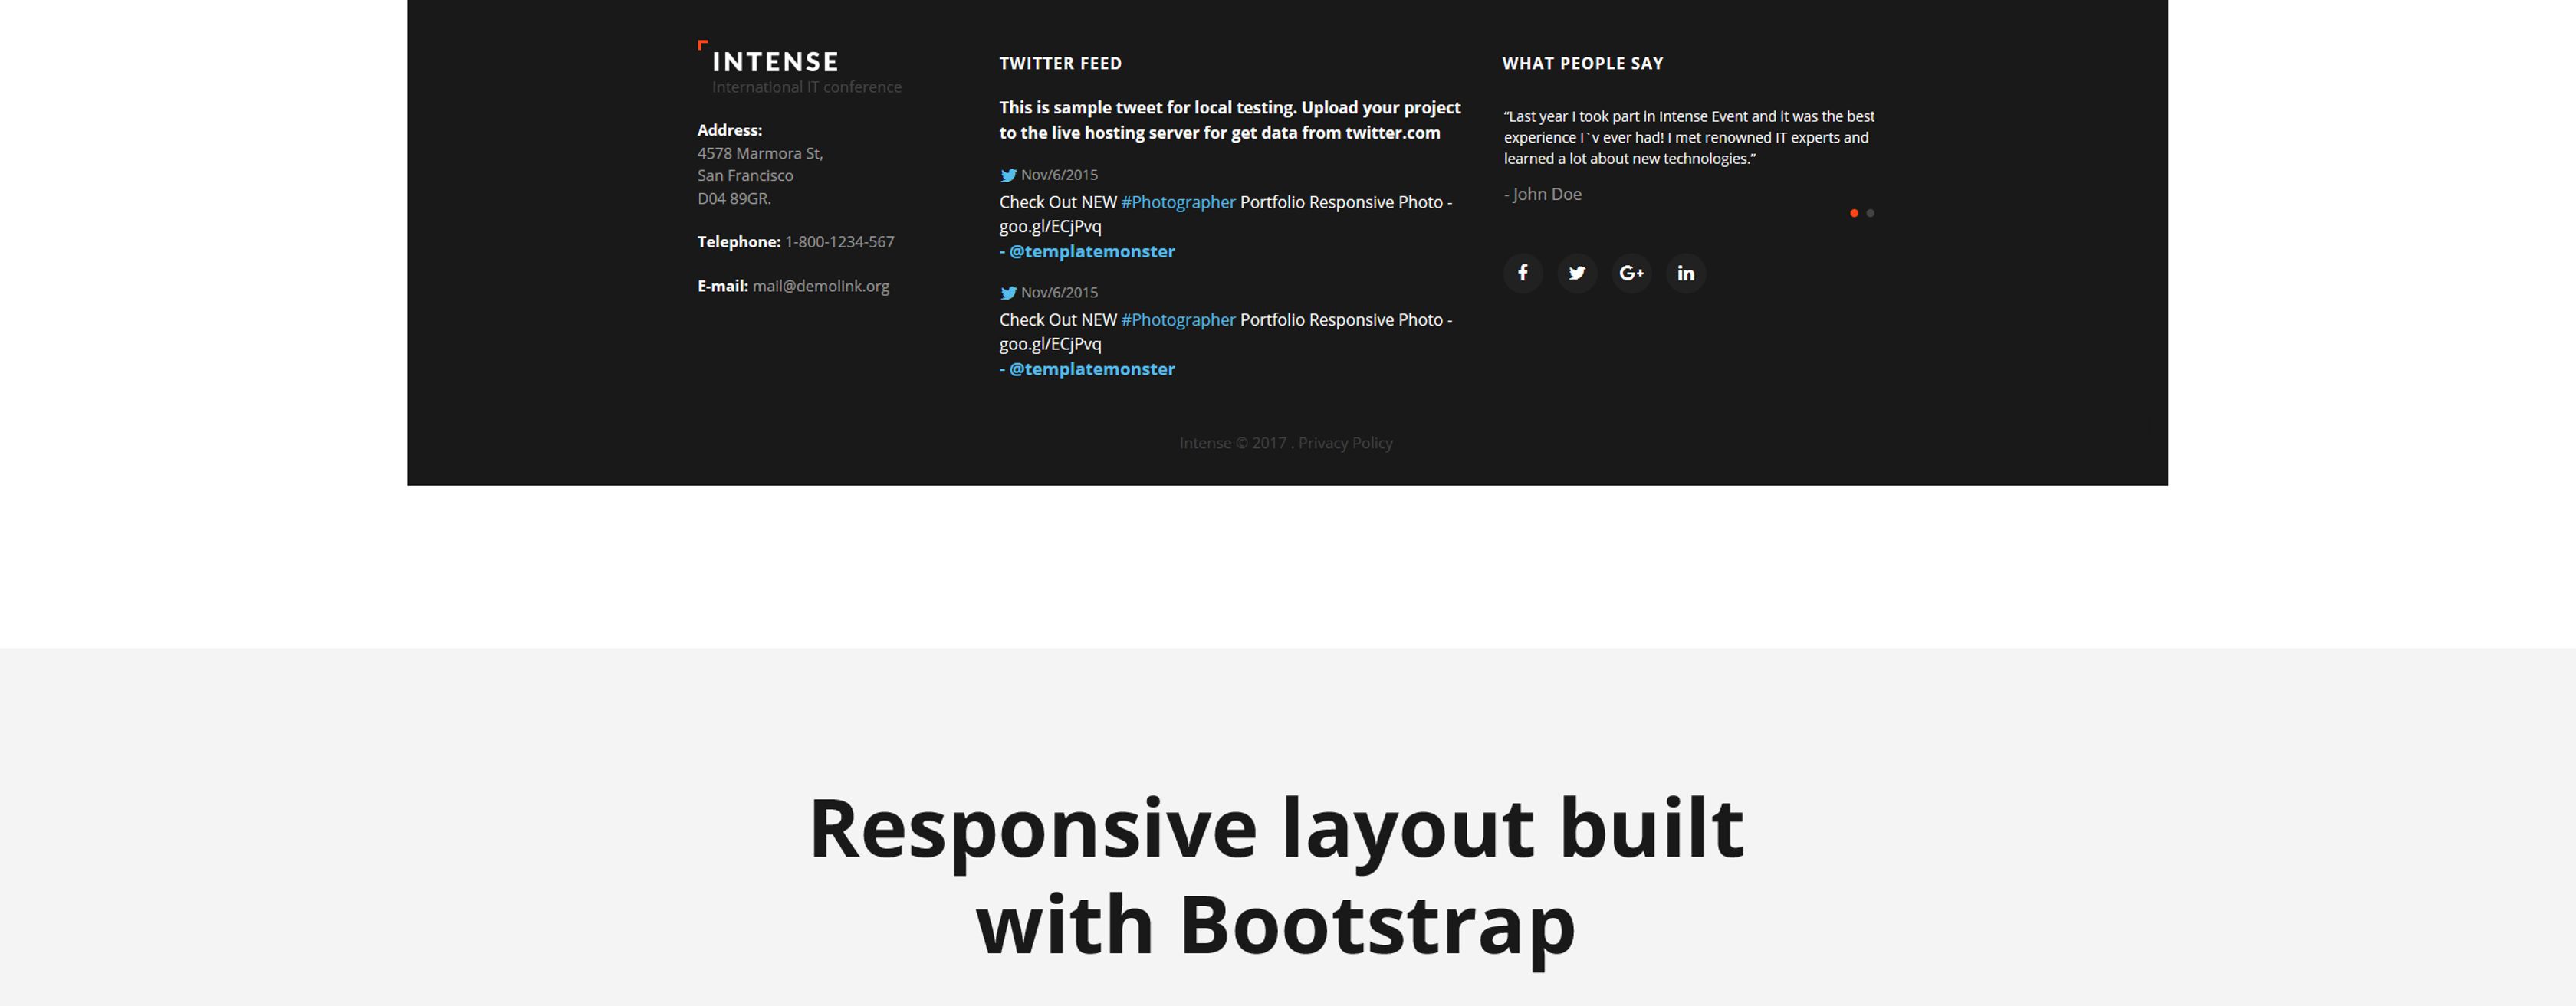Click the first tweet date Nov/6/2015
The image size is (2576, 1006).
(1059, 175)
